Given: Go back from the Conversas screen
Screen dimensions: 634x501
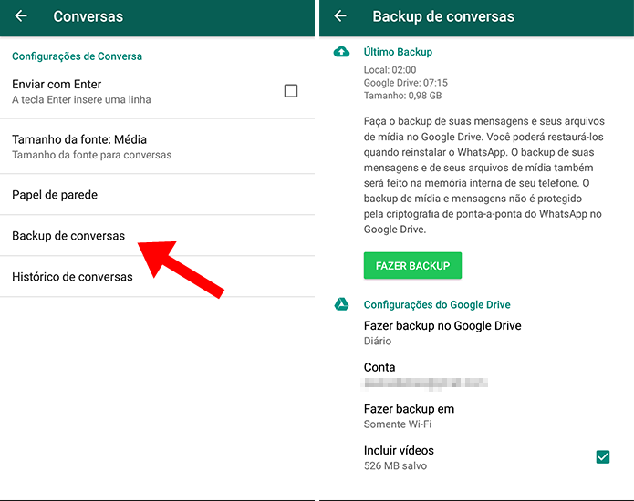Looking at the screenshot, I should tap(21, 16).
